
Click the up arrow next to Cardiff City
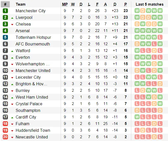click(12, 117)
